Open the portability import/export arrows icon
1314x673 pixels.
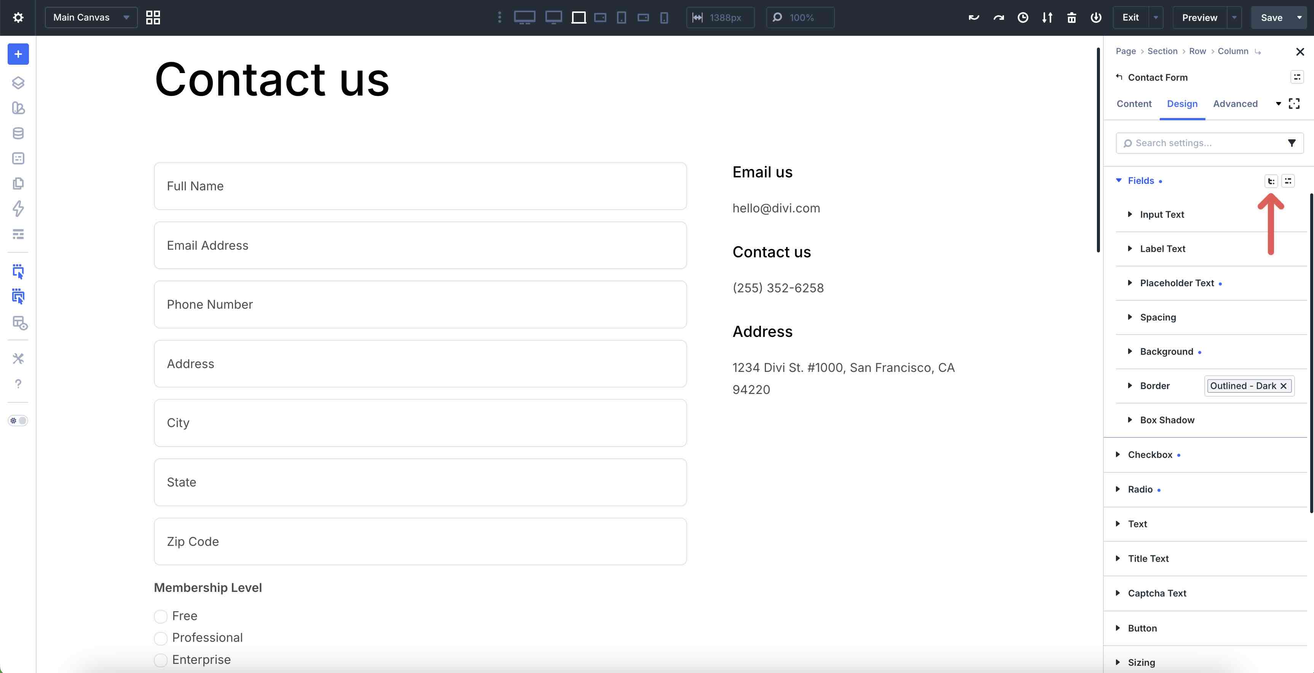[1047, 18]
